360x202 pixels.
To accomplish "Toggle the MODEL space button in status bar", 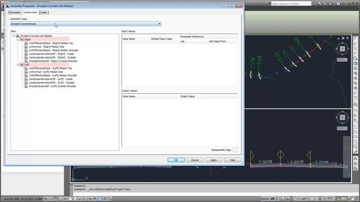I will pos(265,199).
